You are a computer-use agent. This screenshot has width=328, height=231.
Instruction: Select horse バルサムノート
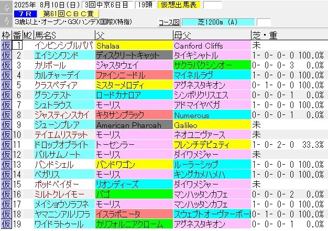click(x=64, y=154)
